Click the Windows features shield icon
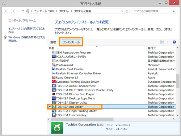This screenshot has width=181, height=136. click(5, 37)
